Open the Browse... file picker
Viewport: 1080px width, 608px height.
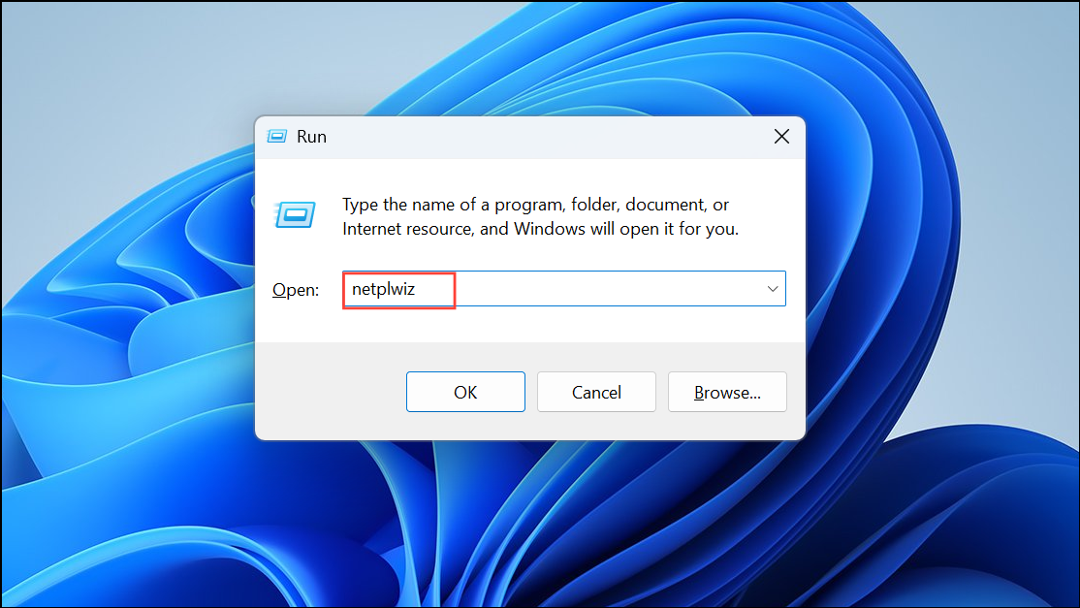click(727, 392)
